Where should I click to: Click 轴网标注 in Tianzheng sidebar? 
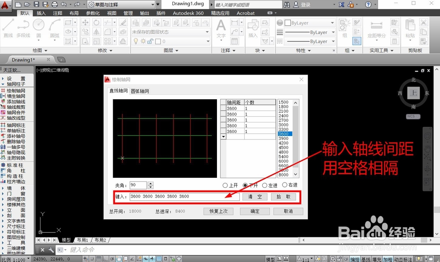16,125
